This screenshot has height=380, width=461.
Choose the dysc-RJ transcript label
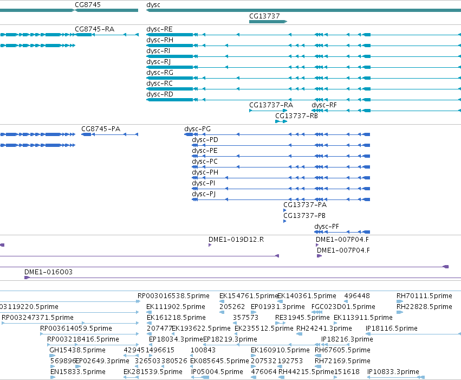tap(159, 62)
